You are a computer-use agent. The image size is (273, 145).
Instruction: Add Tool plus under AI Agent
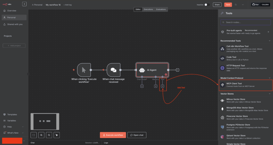tap(162, 86)
